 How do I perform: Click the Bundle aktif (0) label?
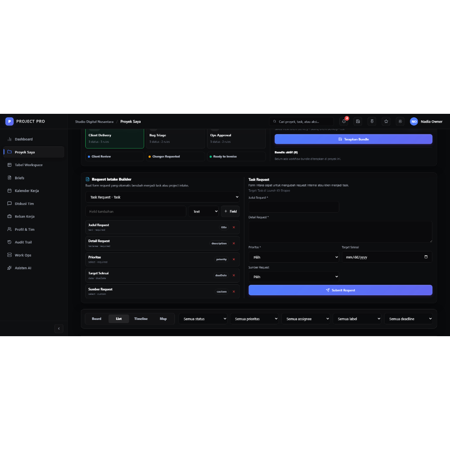[x=286, y=152]
